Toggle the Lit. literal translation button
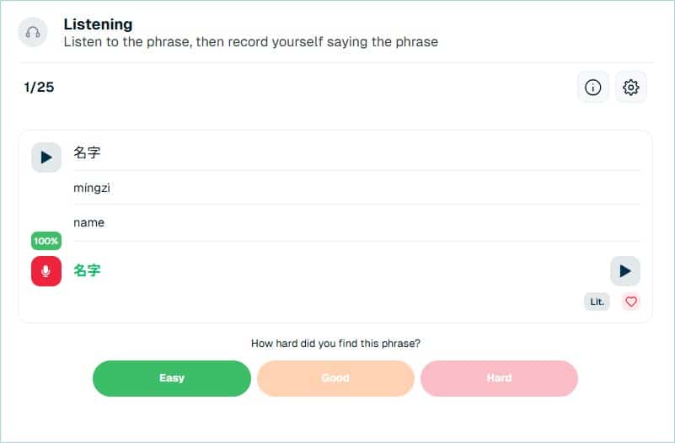Screen dimensions: 675x443 coord(597,302)
